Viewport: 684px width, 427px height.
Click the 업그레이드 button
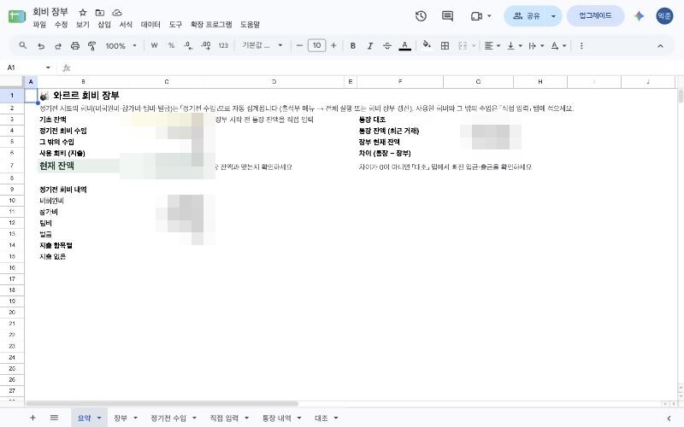595,16
